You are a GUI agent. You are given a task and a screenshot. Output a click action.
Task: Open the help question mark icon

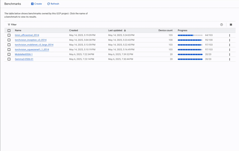tap(221, 25)
